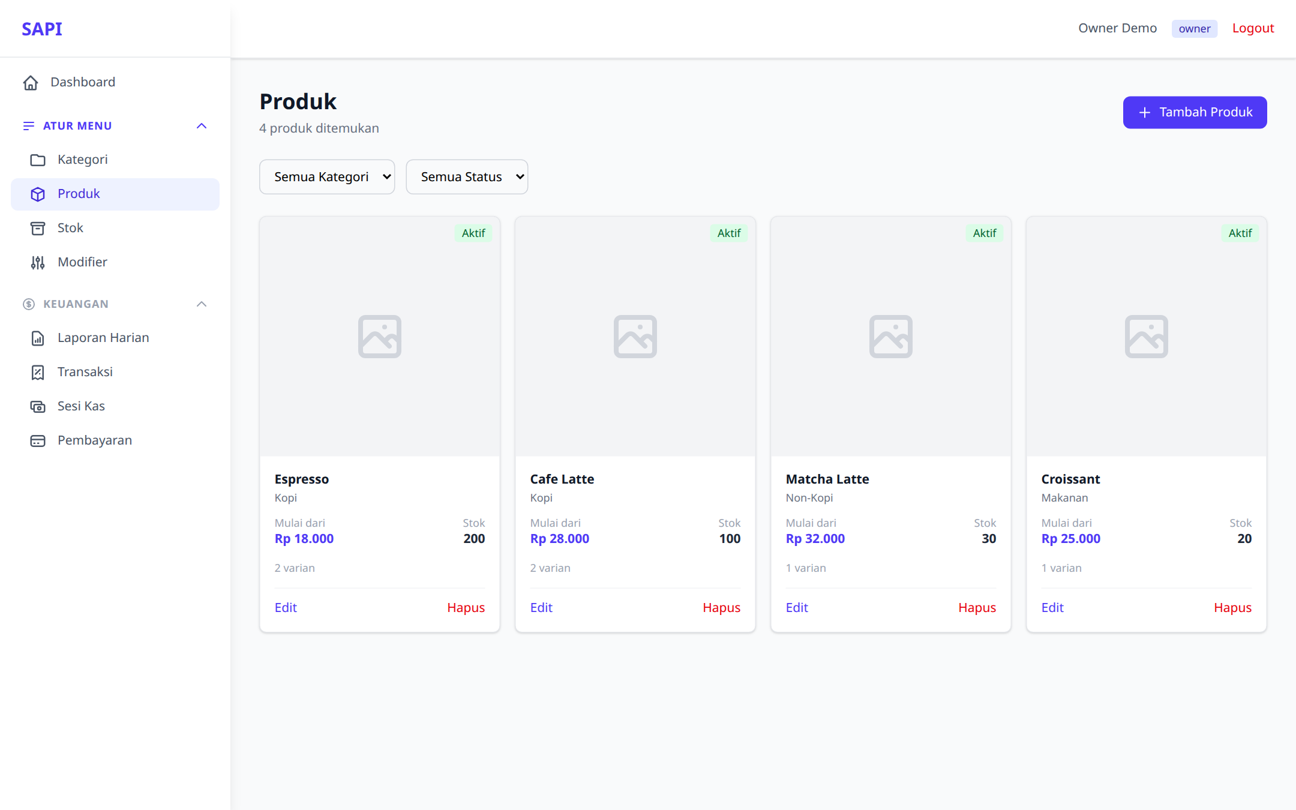
Task: Click the Aktif badge on Croissant
Action: coord(1240,233)
